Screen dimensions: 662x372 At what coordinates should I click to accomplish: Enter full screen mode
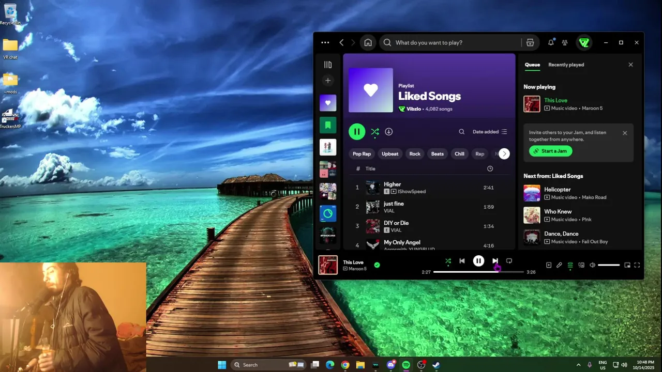pos(637,265)
